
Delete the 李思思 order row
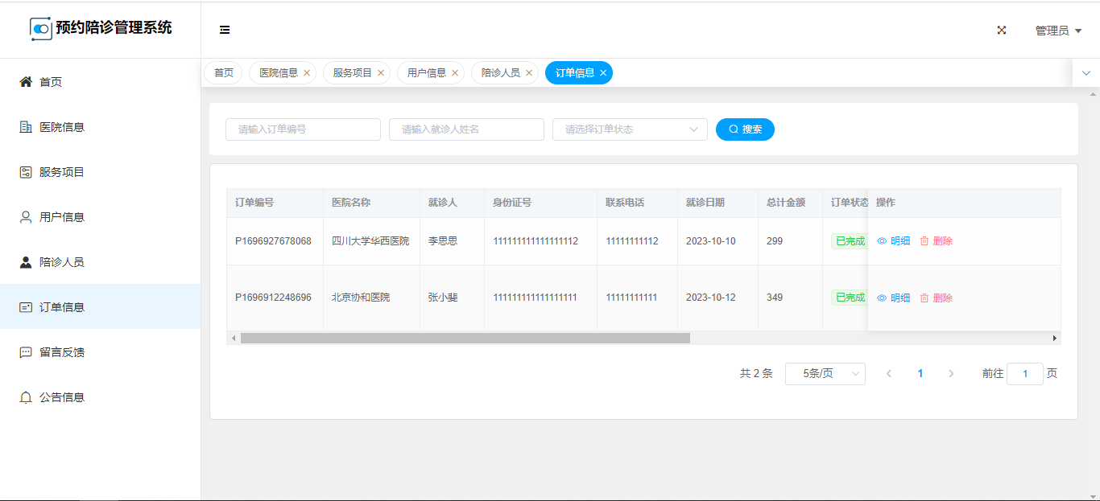pyautogui.click(x=937, y=241)
